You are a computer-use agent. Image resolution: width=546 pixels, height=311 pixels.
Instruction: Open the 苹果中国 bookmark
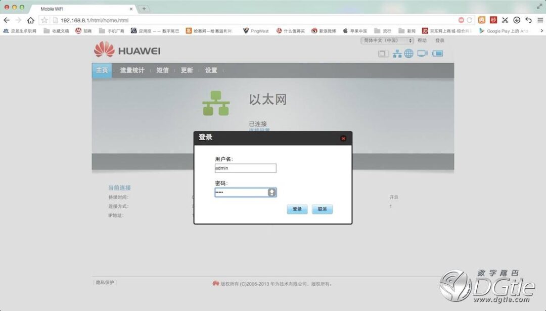pos(355,31)
